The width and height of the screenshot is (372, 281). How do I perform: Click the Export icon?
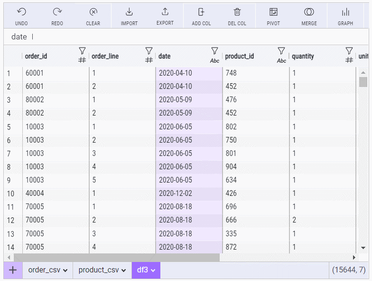[x=165, y=12]
